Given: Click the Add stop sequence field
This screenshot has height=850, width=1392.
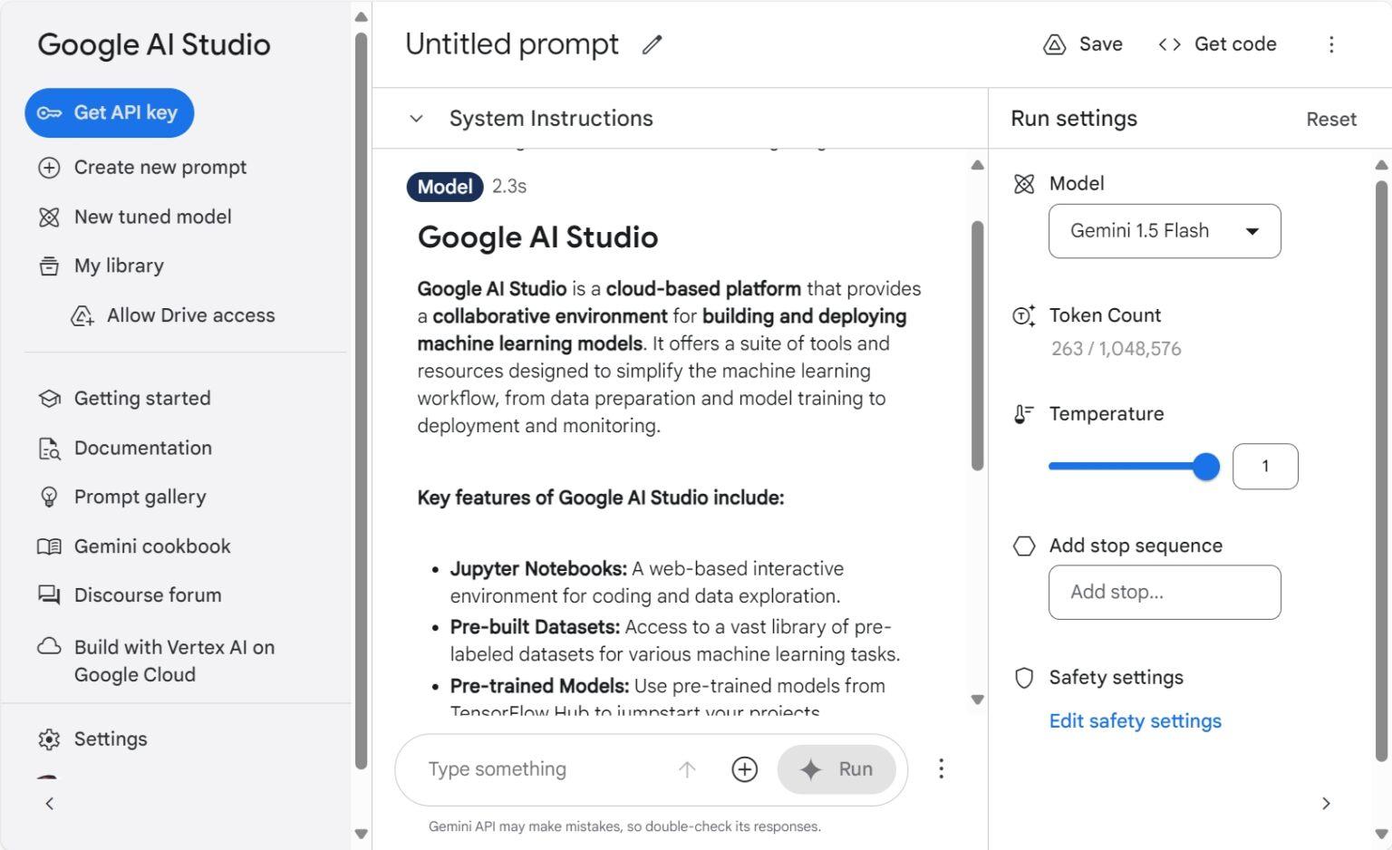Looking at the screenshot, I should pyautogui.click(x=1165, y=593).
